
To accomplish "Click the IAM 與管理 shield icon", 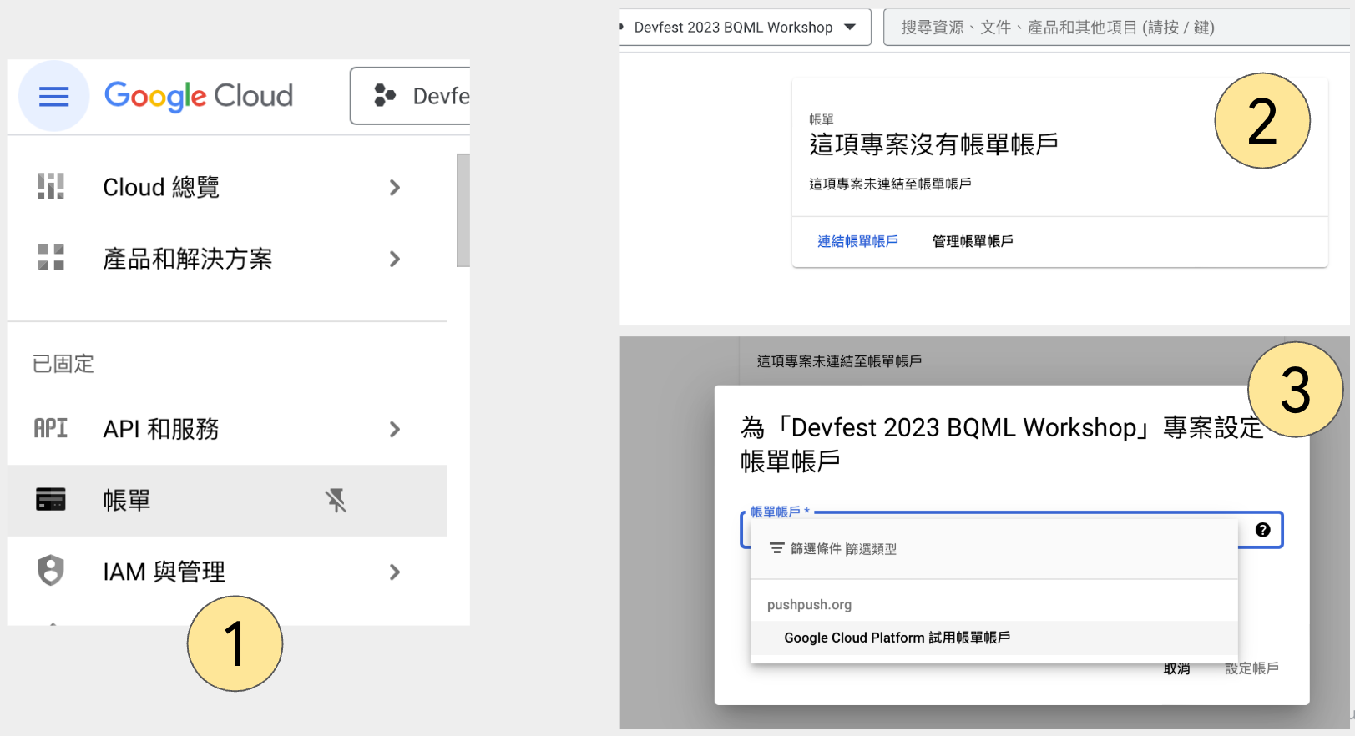I will coord(51,572).
